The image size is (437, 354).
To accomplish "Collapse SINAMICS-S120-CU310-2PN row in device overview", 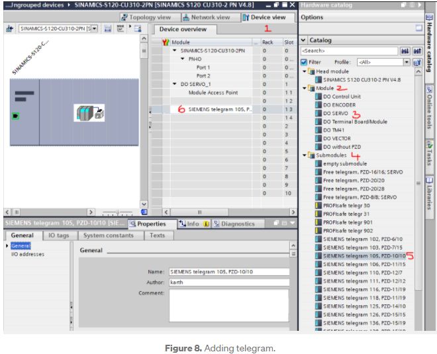I will pyautogui.click(x=175, y=51).
